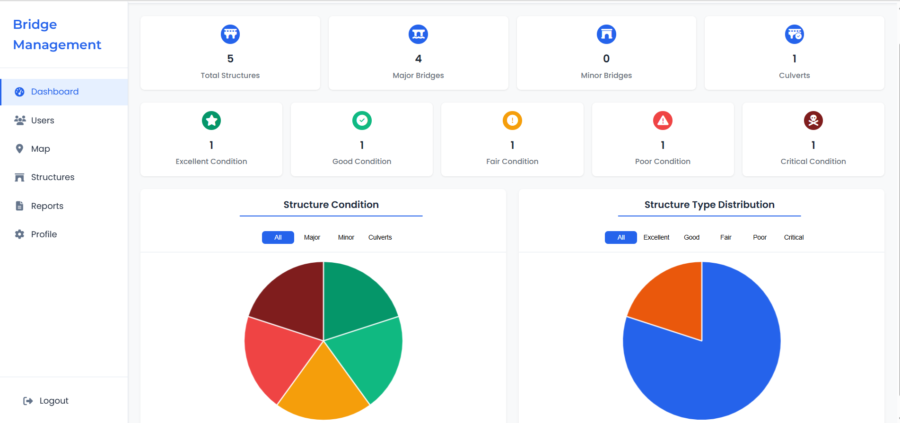Filter Structure Condition by Major
This screenshot has height=423, width=900.
(312, 237)
